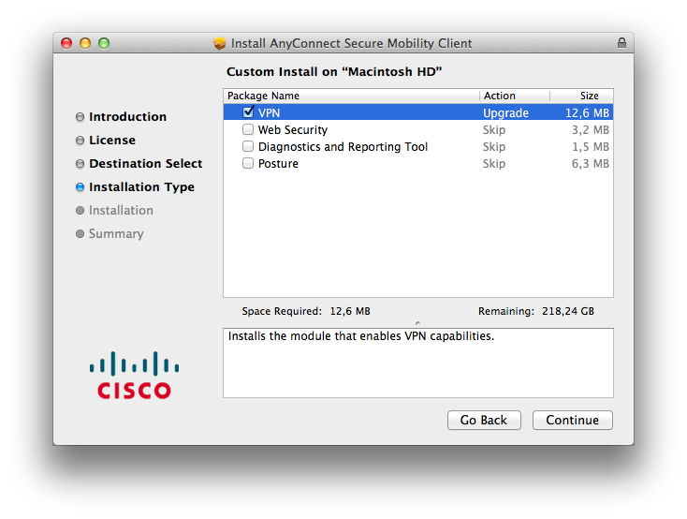The image size is (687, 519).
Task: Uncheck the VPN package checkbox
Action: (248, 112)
